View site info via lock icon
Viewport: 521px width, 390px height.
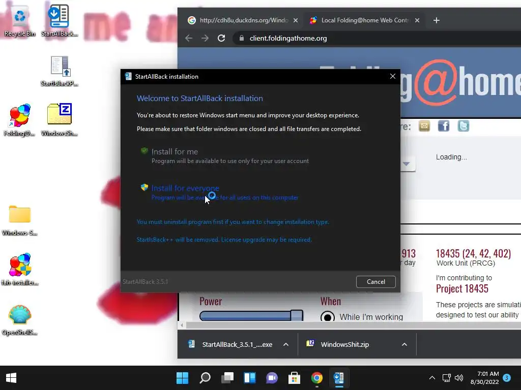tap(242, 38)
